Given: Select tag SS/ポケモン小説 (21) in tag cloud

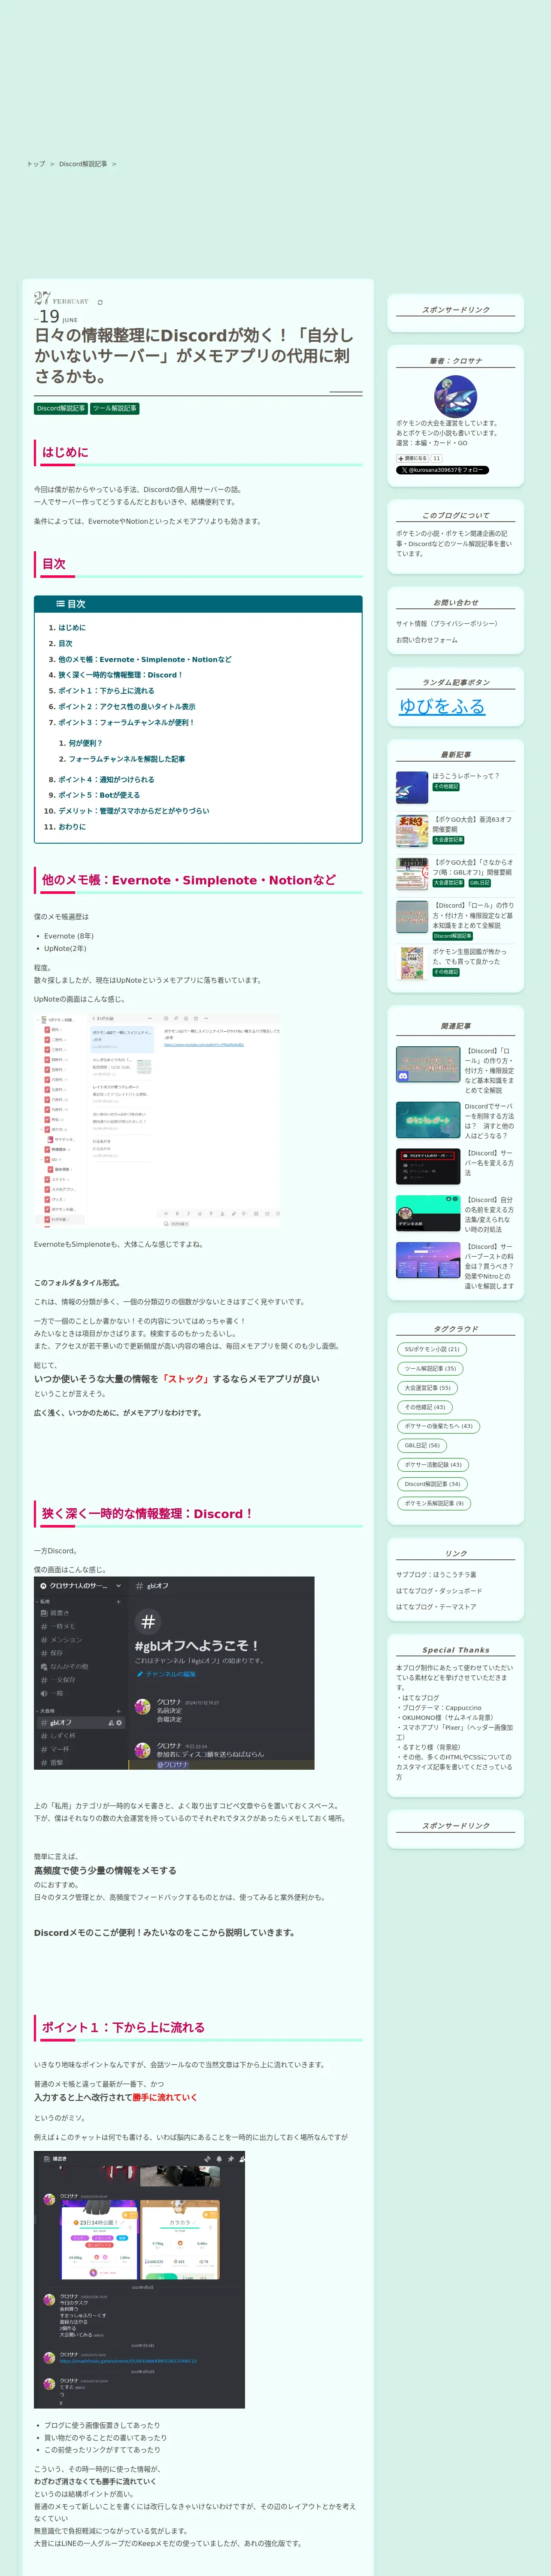Looking at the screenshot, I should pyautogui.click(x=432, y=1349).
